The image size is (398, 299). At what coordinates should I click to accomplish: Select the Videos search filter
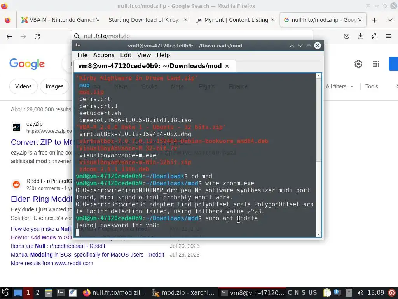[x=23, y=86]
